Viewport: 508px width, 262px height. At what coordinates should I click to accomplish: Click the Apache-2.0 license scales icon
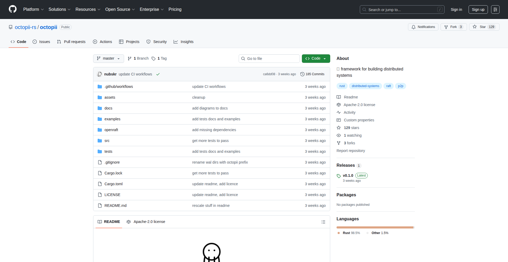click(x=339, y=105)
